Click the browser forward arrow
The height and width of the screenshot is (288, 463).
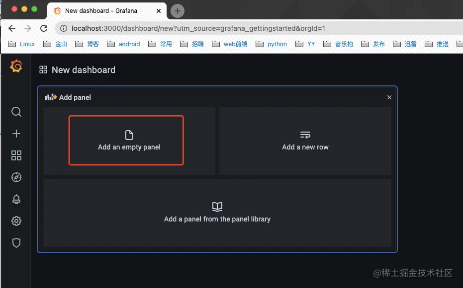pos(28,28)
